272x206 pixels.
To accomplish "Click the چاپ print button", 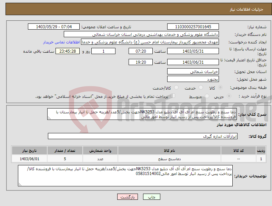I will [x=152, y=197].
